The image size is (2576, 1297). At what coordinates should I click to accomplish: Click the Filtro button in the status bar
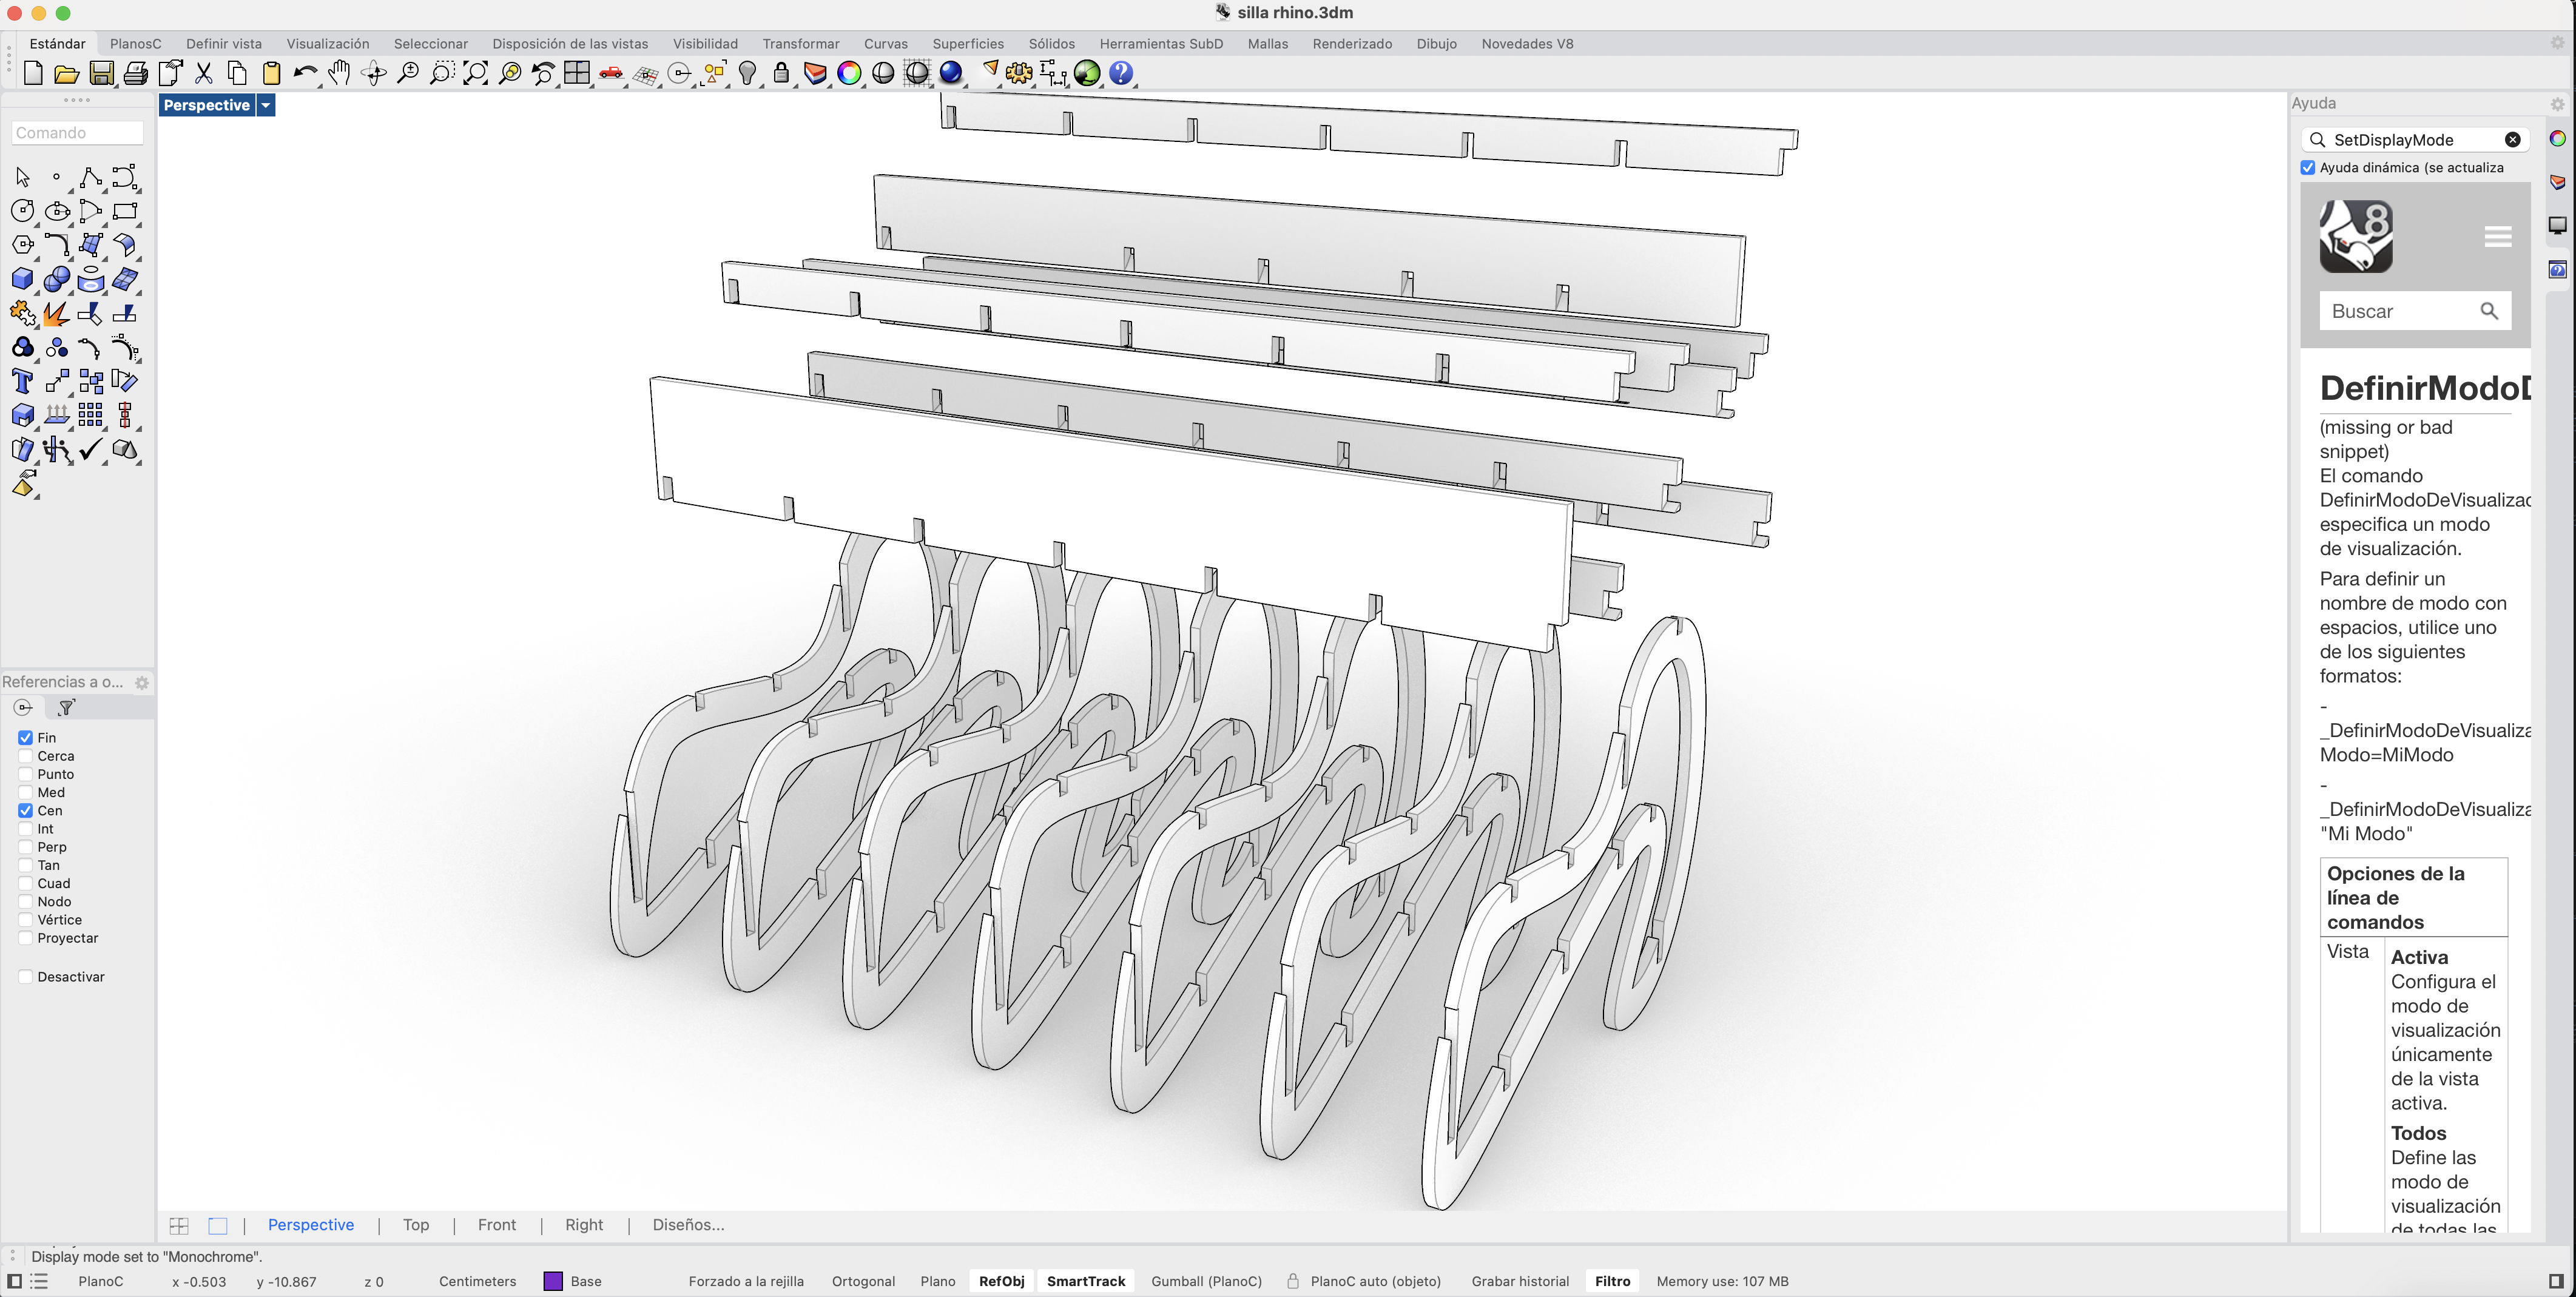1612,1281
